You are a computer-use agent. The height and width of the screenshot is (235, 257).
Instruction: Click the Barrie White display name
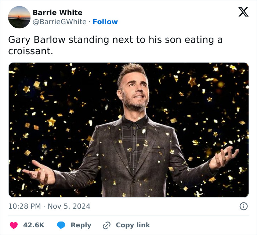click(58, 12)
